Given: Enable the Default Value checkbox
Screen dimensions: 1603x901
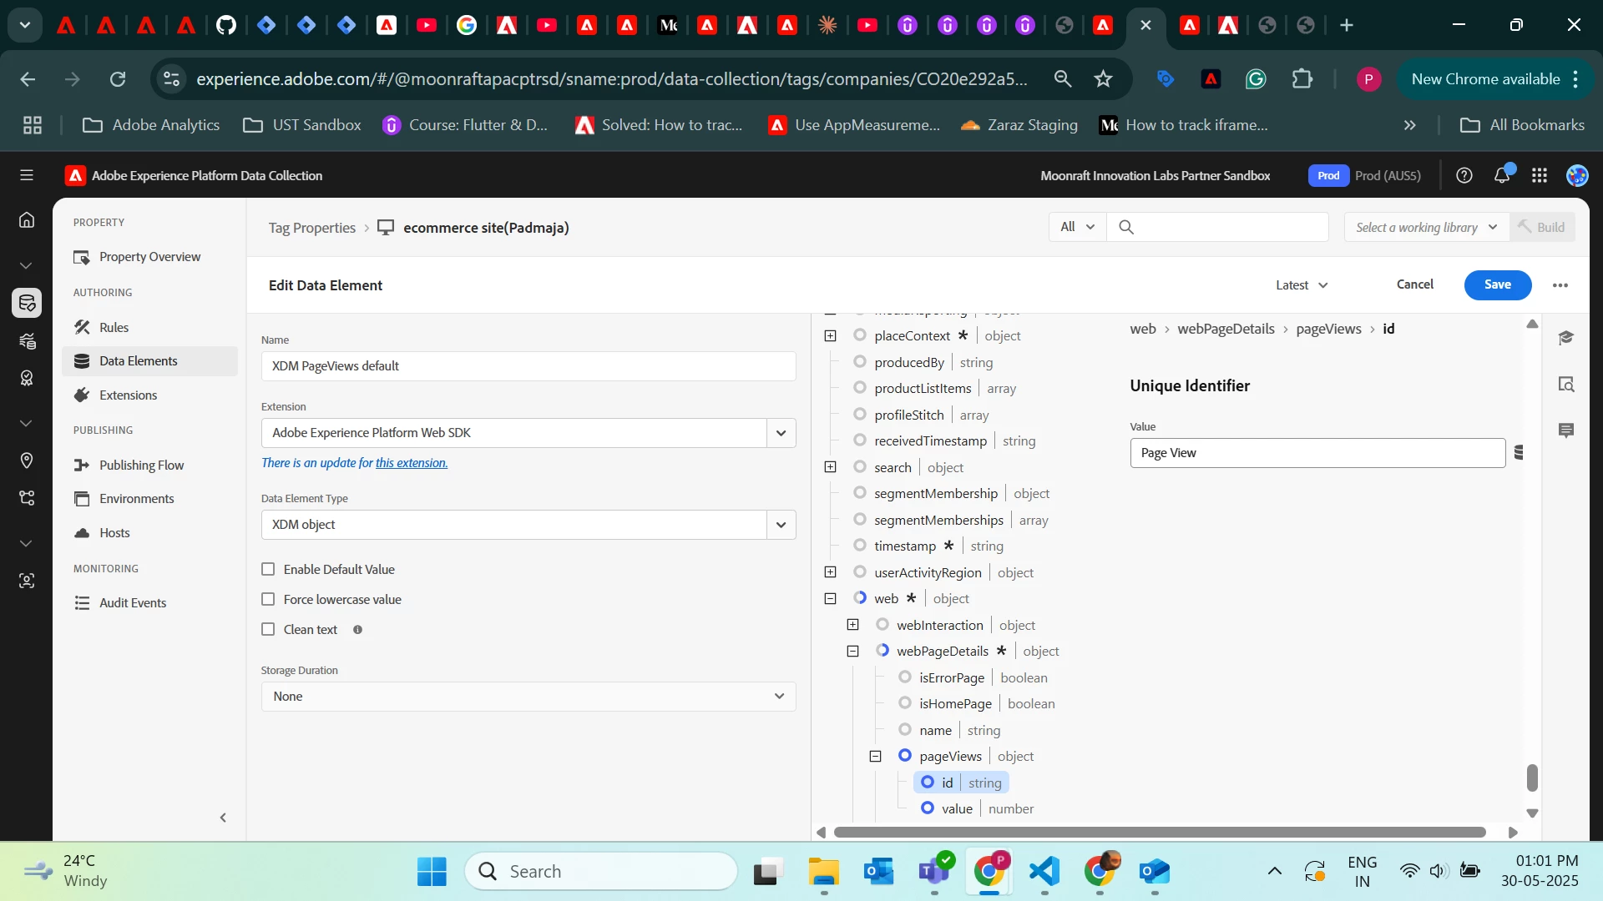Looking at the screenshot, I should 268,569.
